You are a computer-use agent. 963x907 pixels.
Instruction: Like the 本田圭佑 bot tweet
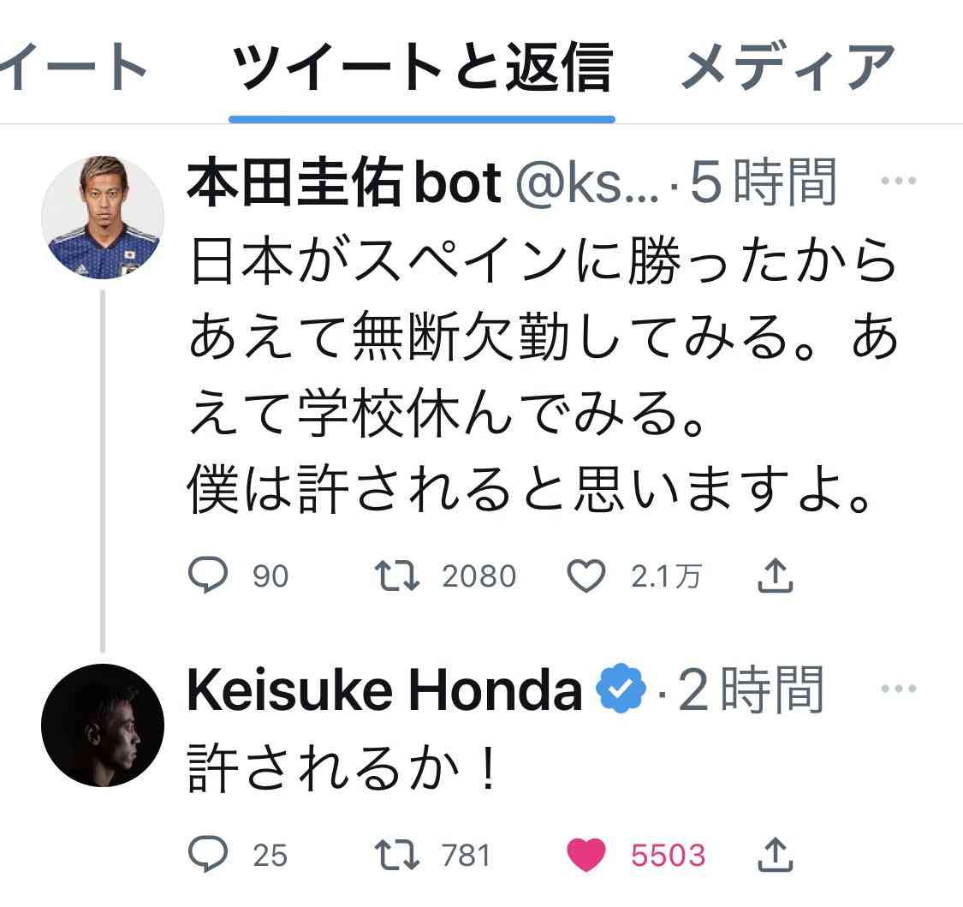click(x=587, y=576)
